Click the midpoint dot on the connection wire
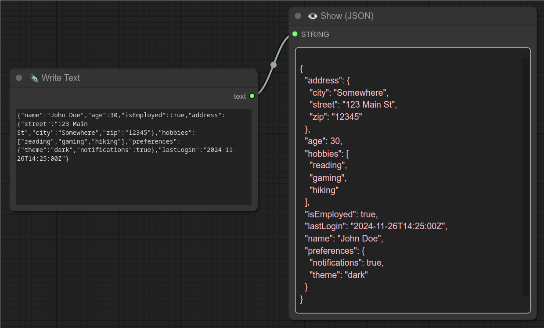The width and height of the screenshot is (544, 328). pyautogui.click(x=274, y=64)
